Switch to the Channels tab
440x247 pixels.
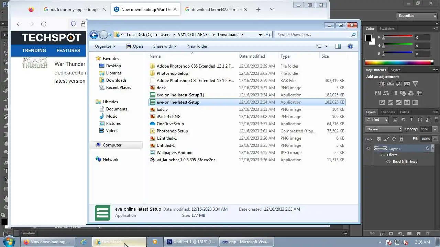click(x=387, y=112)
